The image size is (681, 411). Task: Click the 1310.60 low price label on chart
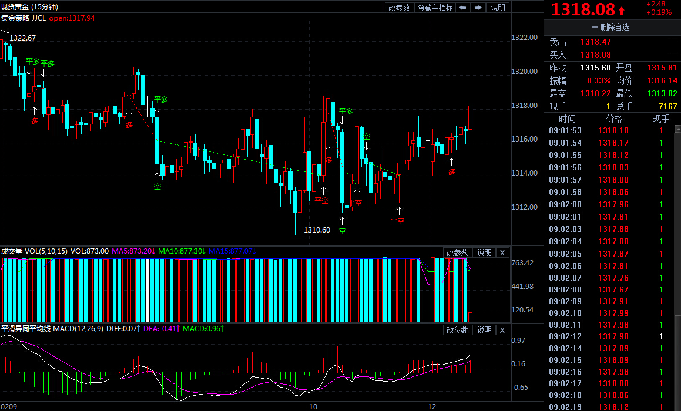pos(317,230)
